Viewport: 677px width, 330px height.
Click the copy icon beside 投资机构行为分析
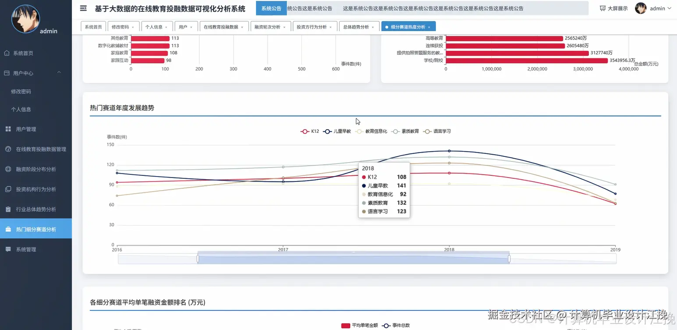click(8, 189)
